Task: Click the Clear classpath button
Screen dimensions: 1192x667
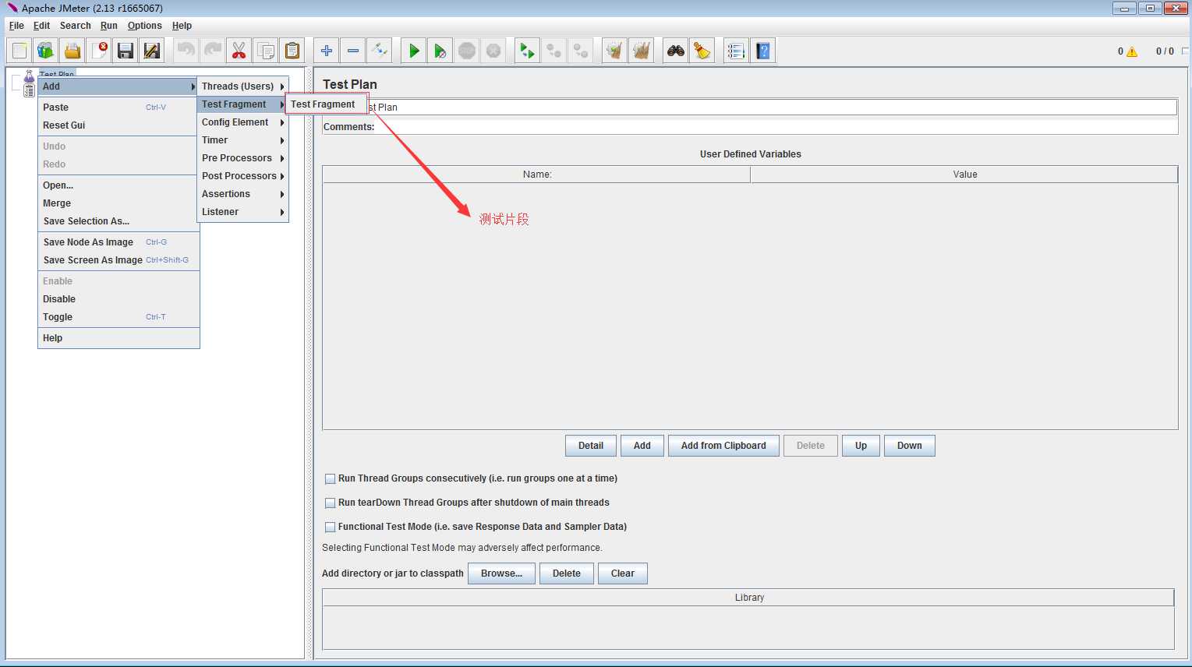Action: [x=623, y=573]
